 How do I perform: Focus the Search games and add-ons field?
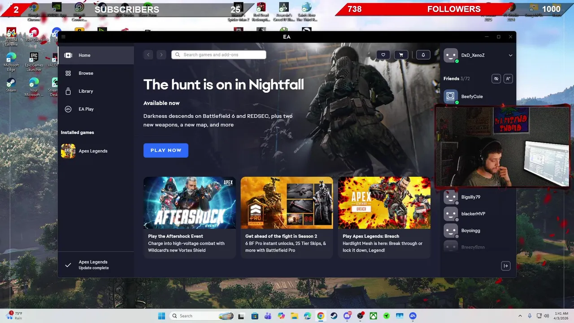[219, 55]
